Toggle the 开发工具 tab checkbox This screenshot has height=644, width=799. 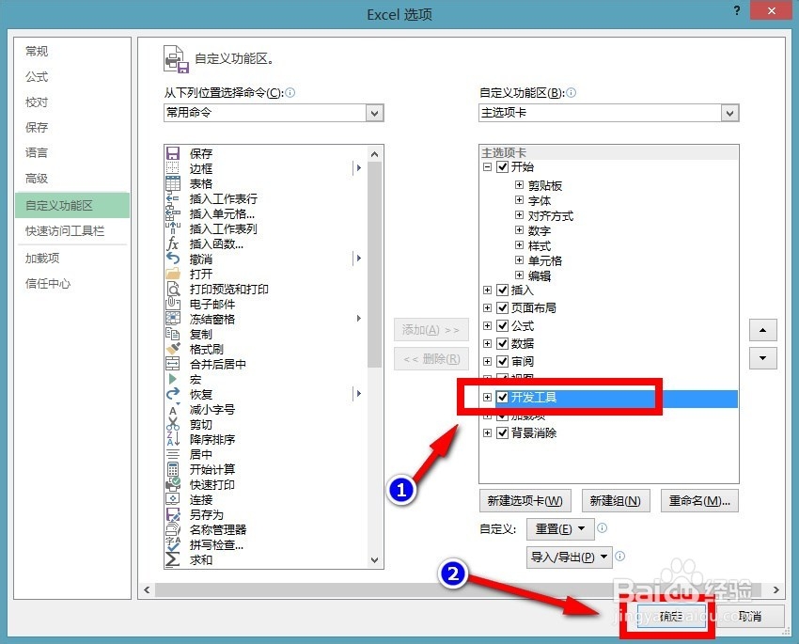pyautogui.click(x=503, y=397)
